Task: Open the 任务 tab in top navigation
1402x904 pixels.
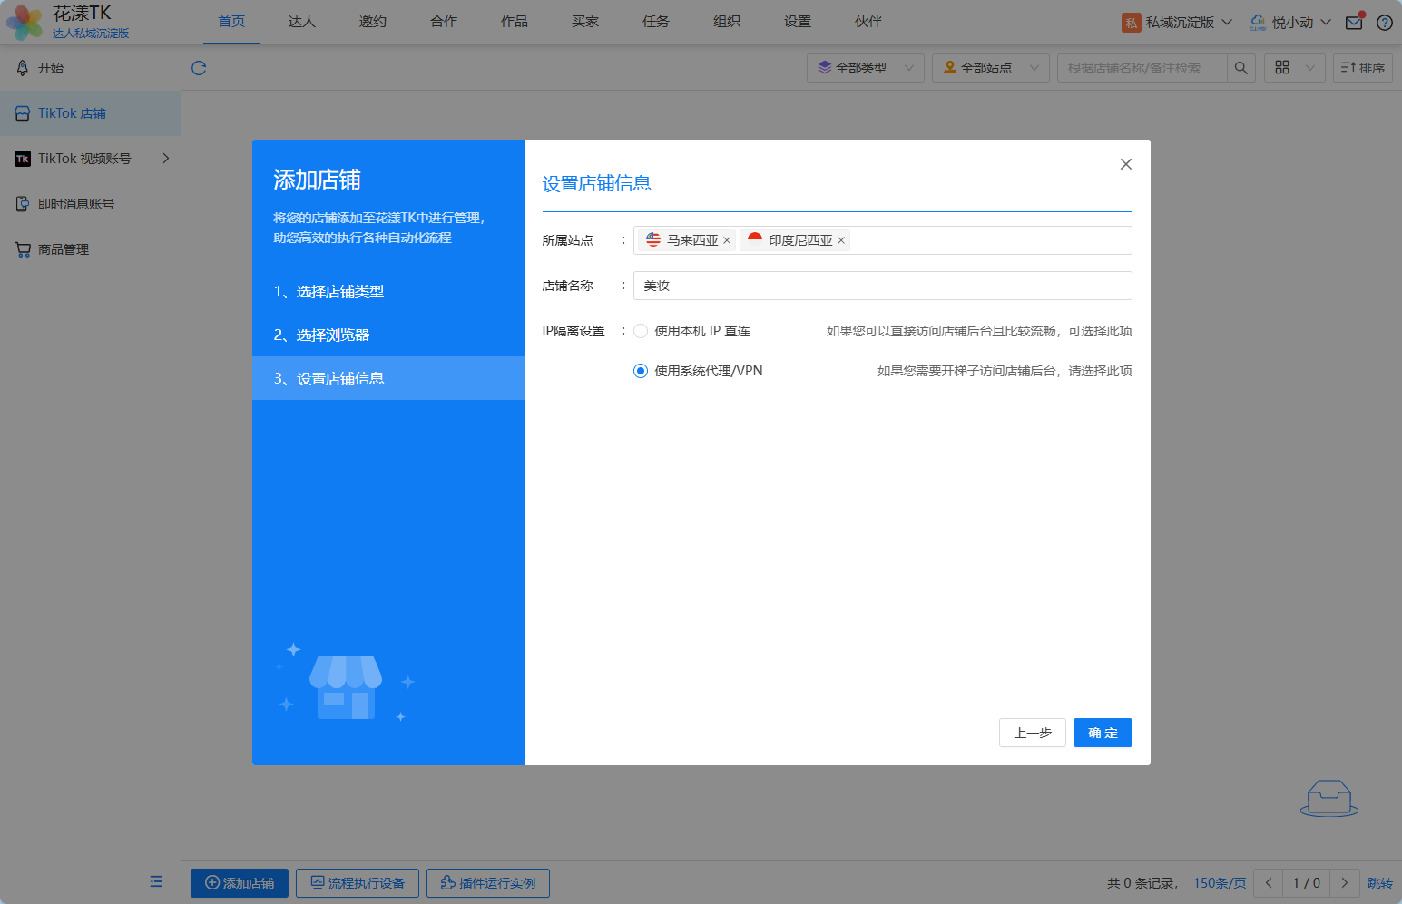Action: pos(655,22)
